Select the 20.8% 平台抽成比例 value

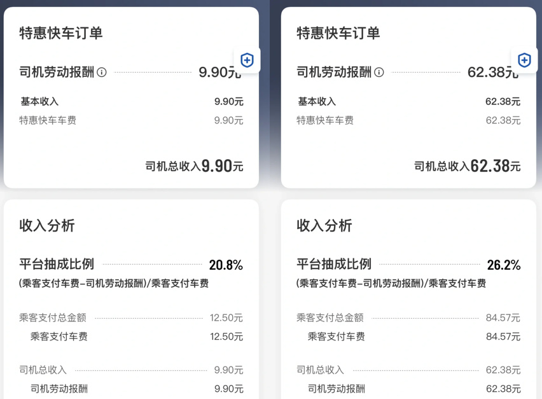[x=226, y=265]
